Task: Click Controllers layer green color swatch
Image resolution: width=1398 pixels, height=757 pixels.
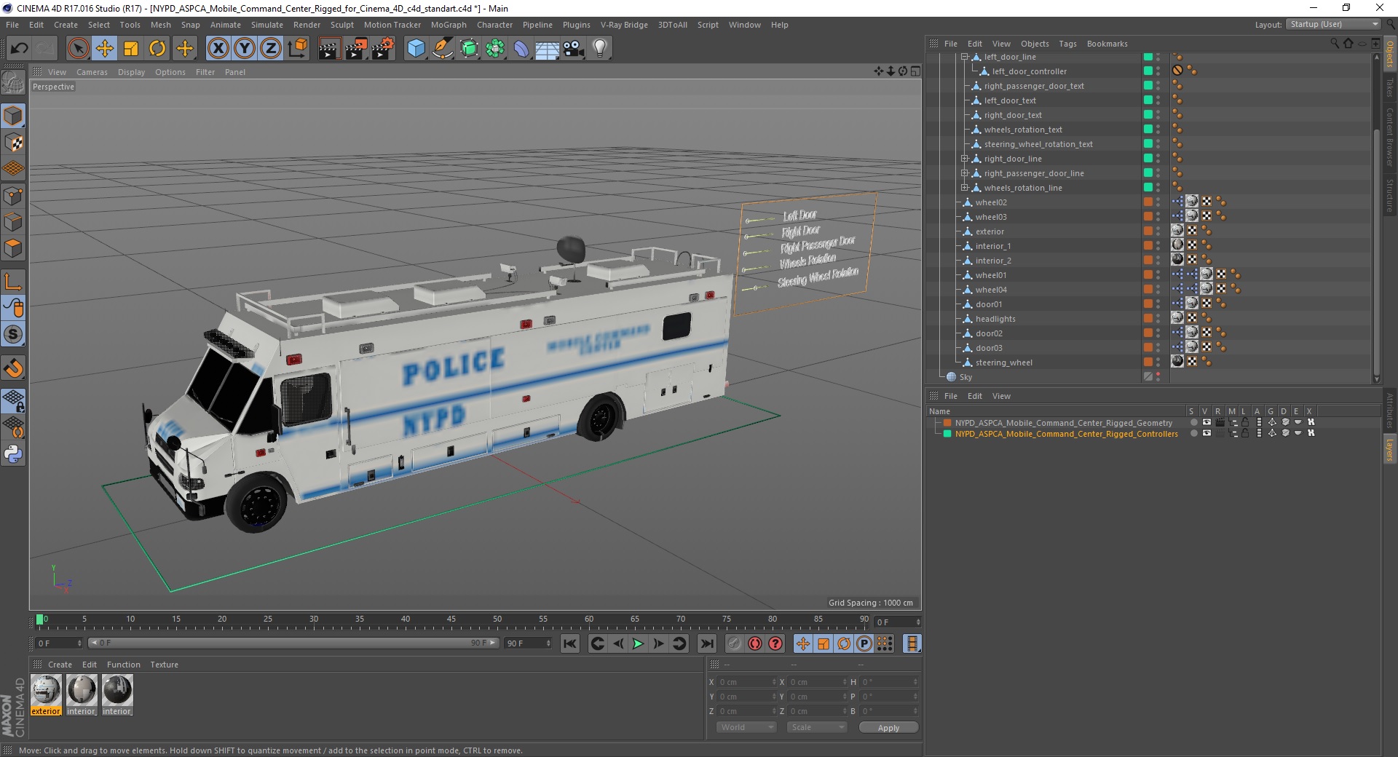Action: click(947, 433)
